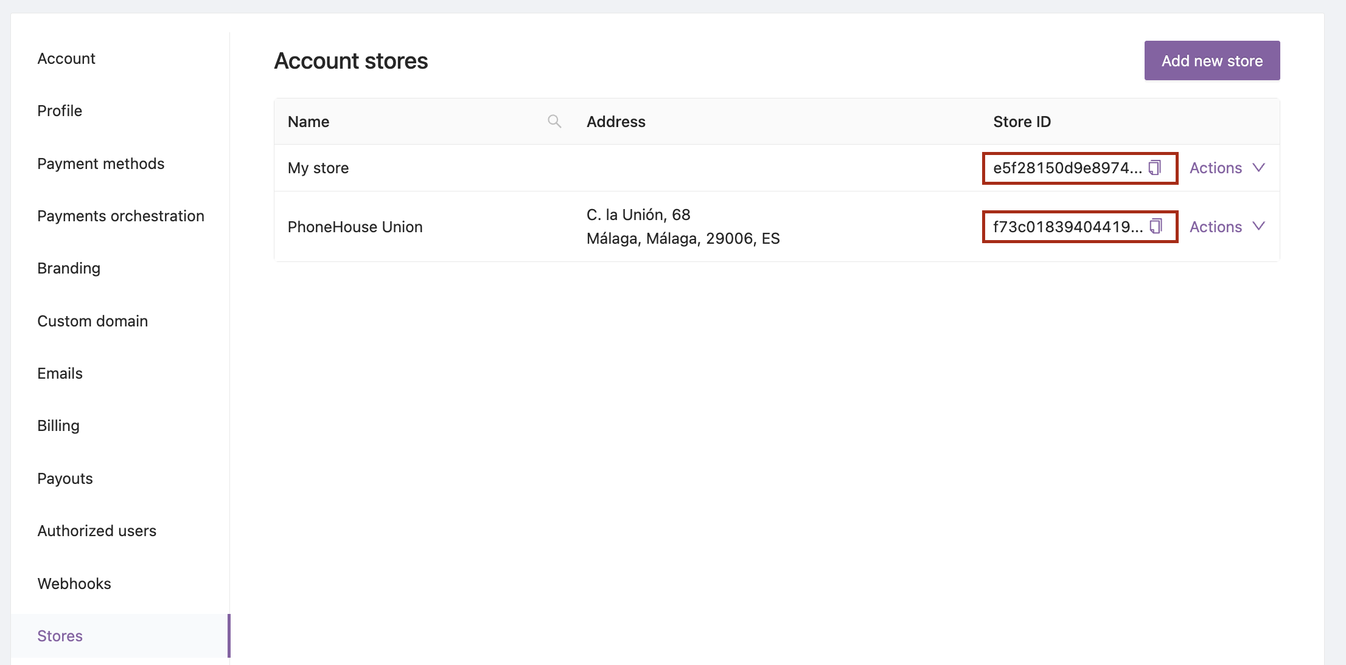Expand Actions menu for PhoneHouse Union
1346x665 pixels.
pos(1227,227)
